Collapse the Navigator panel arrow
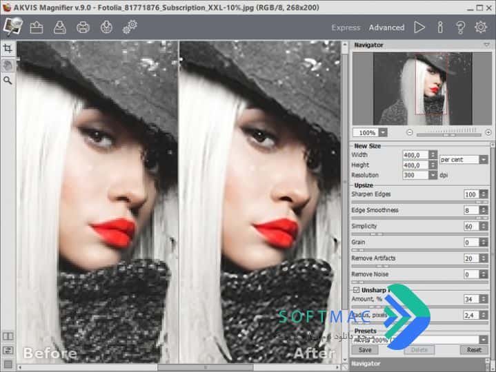This screenshot has width=496, height=372. (x=487, y=45)
